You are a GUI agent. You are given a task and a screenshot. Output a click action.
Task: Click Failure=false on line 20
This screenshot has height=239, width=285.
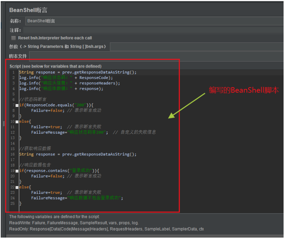[x=48, y=176]
